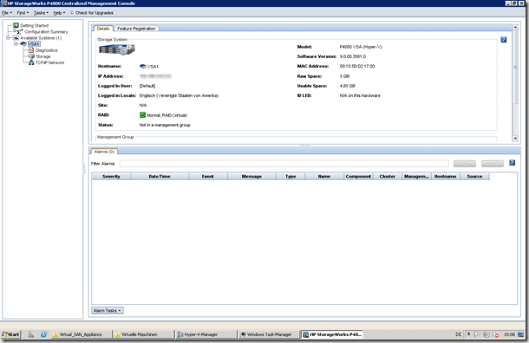Image resolution: width=529 pixels, height=343 pixels.
Task: Switch to Virtuelle Maschinen taskbar window
Action: pyautogui.click(x=143, y=334)
